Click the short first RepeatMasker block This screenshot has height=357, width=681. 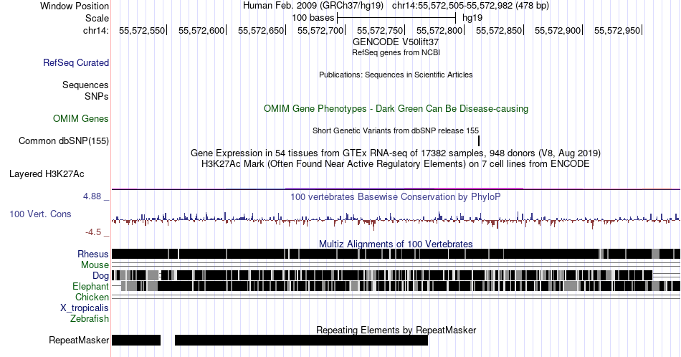click(x=136, y=340)
